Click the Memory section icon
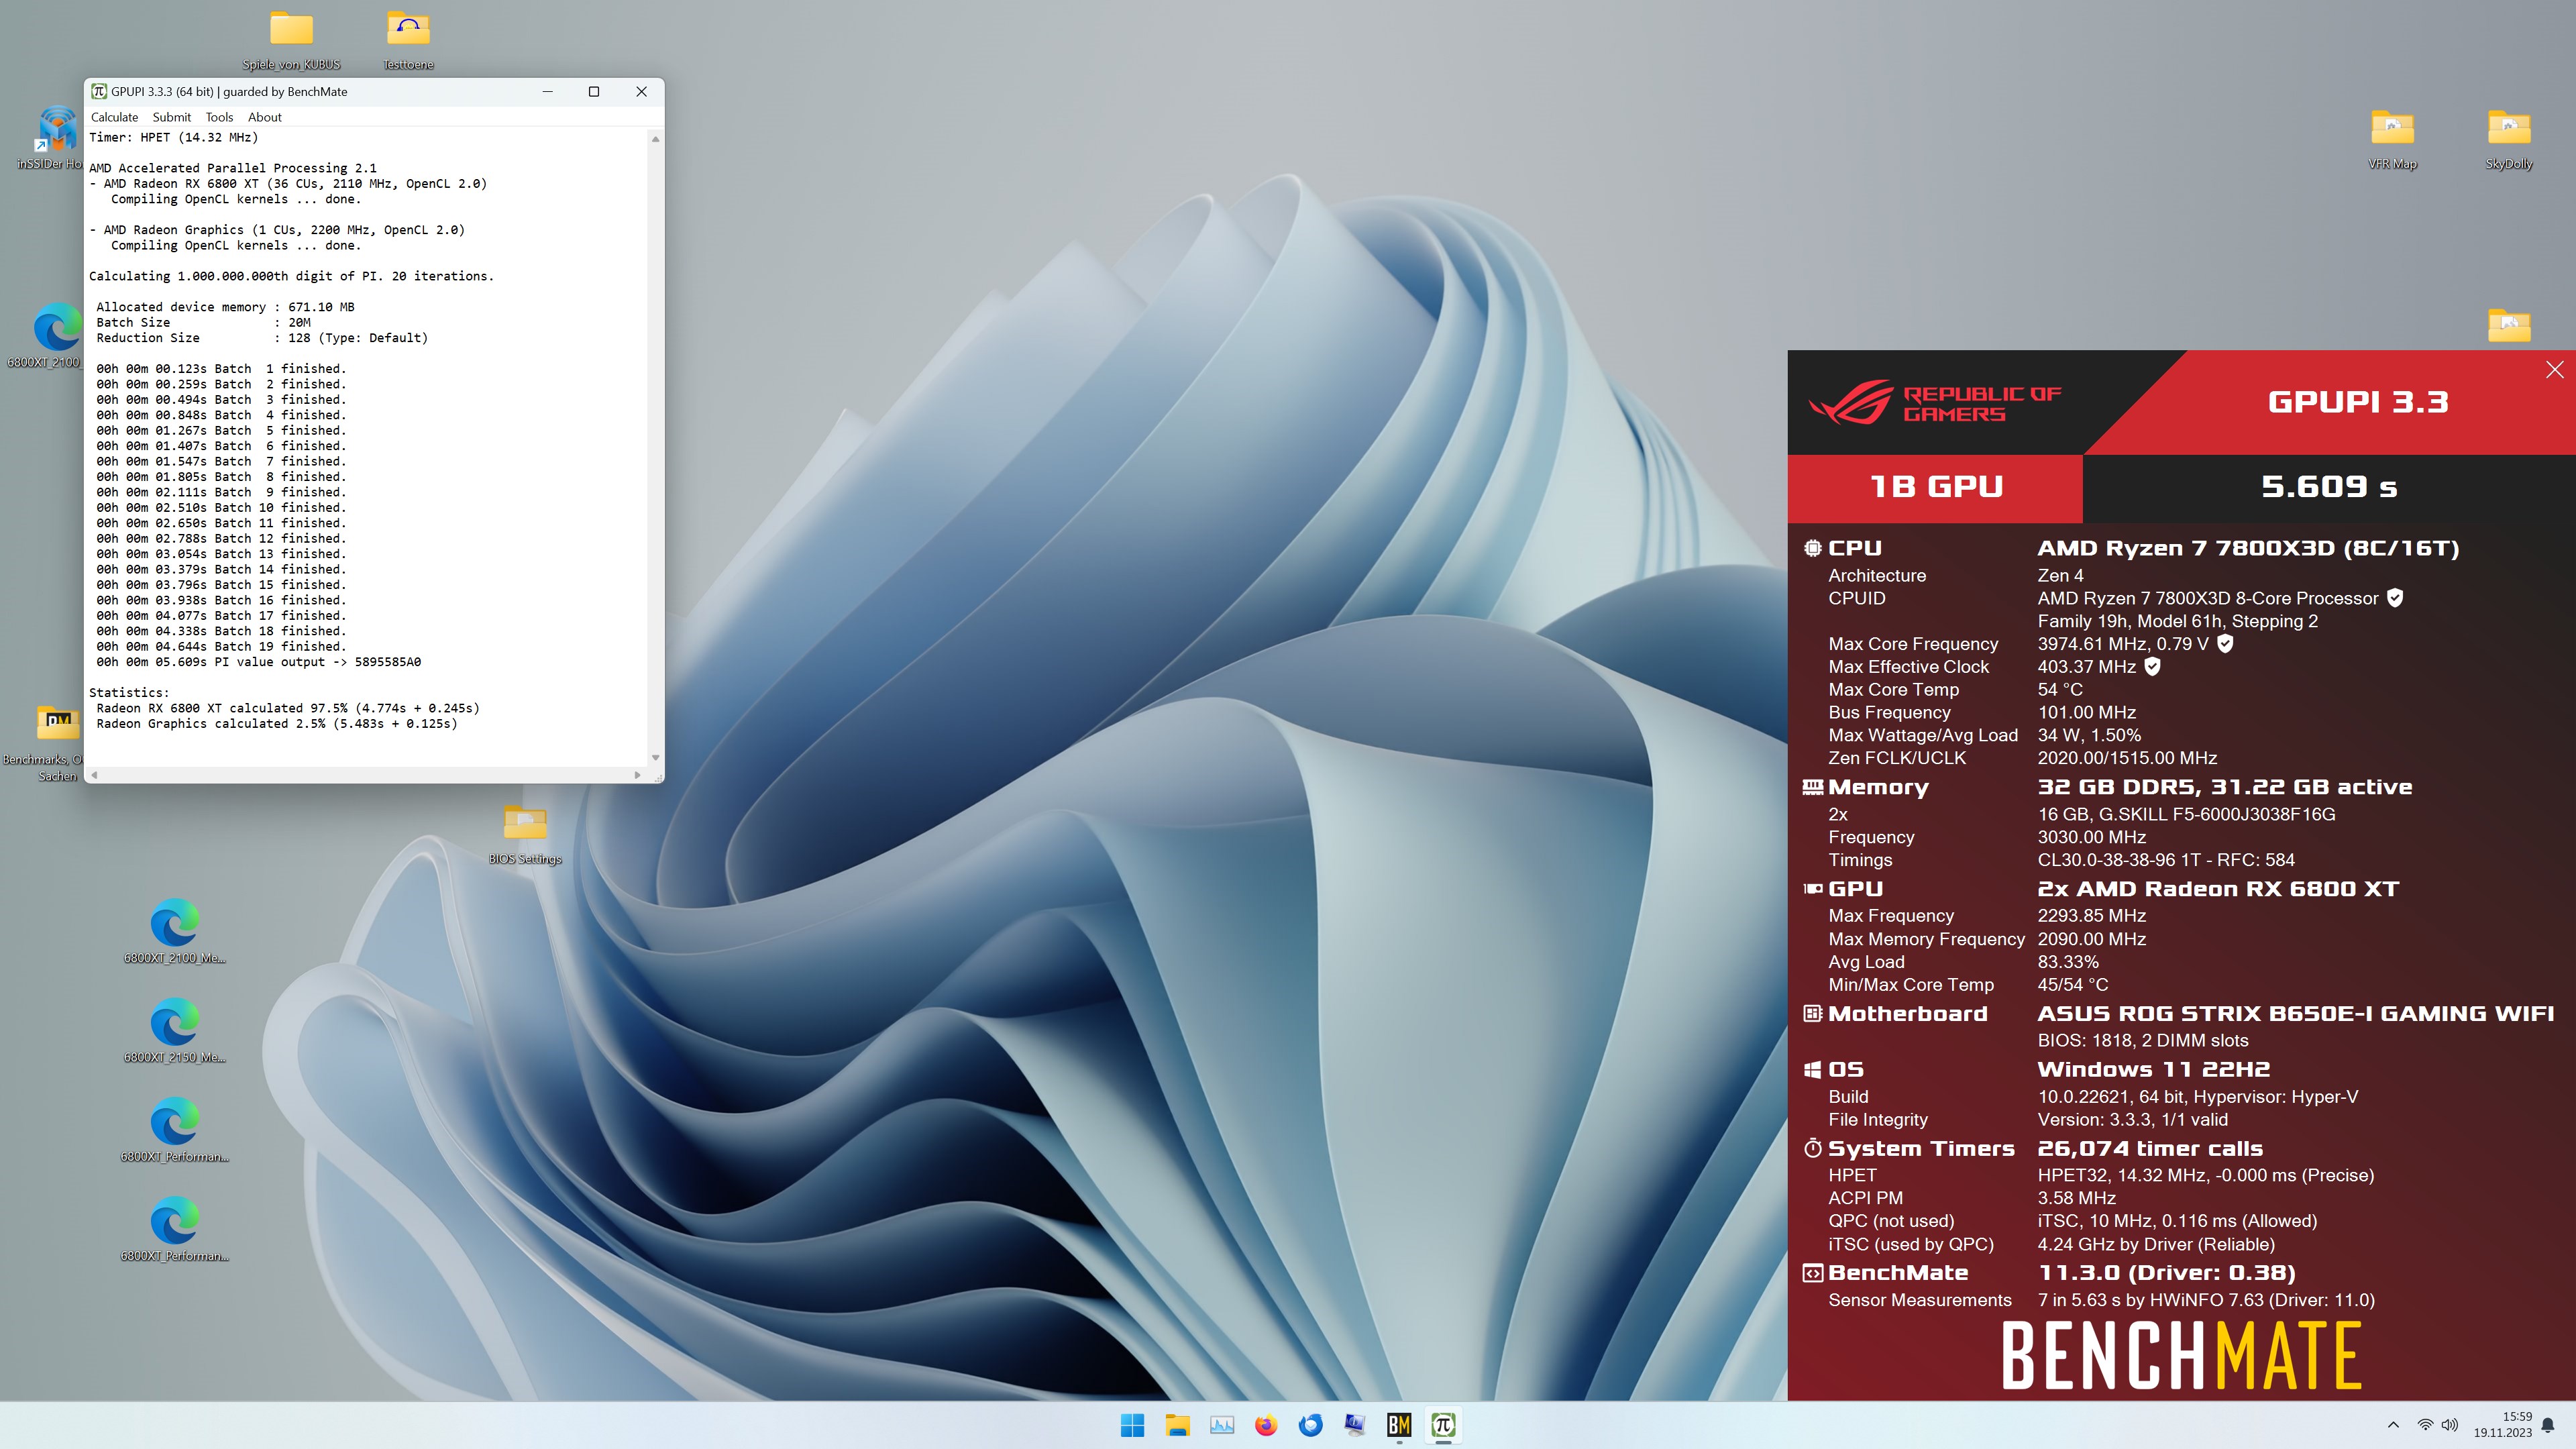The width and height of the screenshot is (2576, 1449). click(1812, 787)
